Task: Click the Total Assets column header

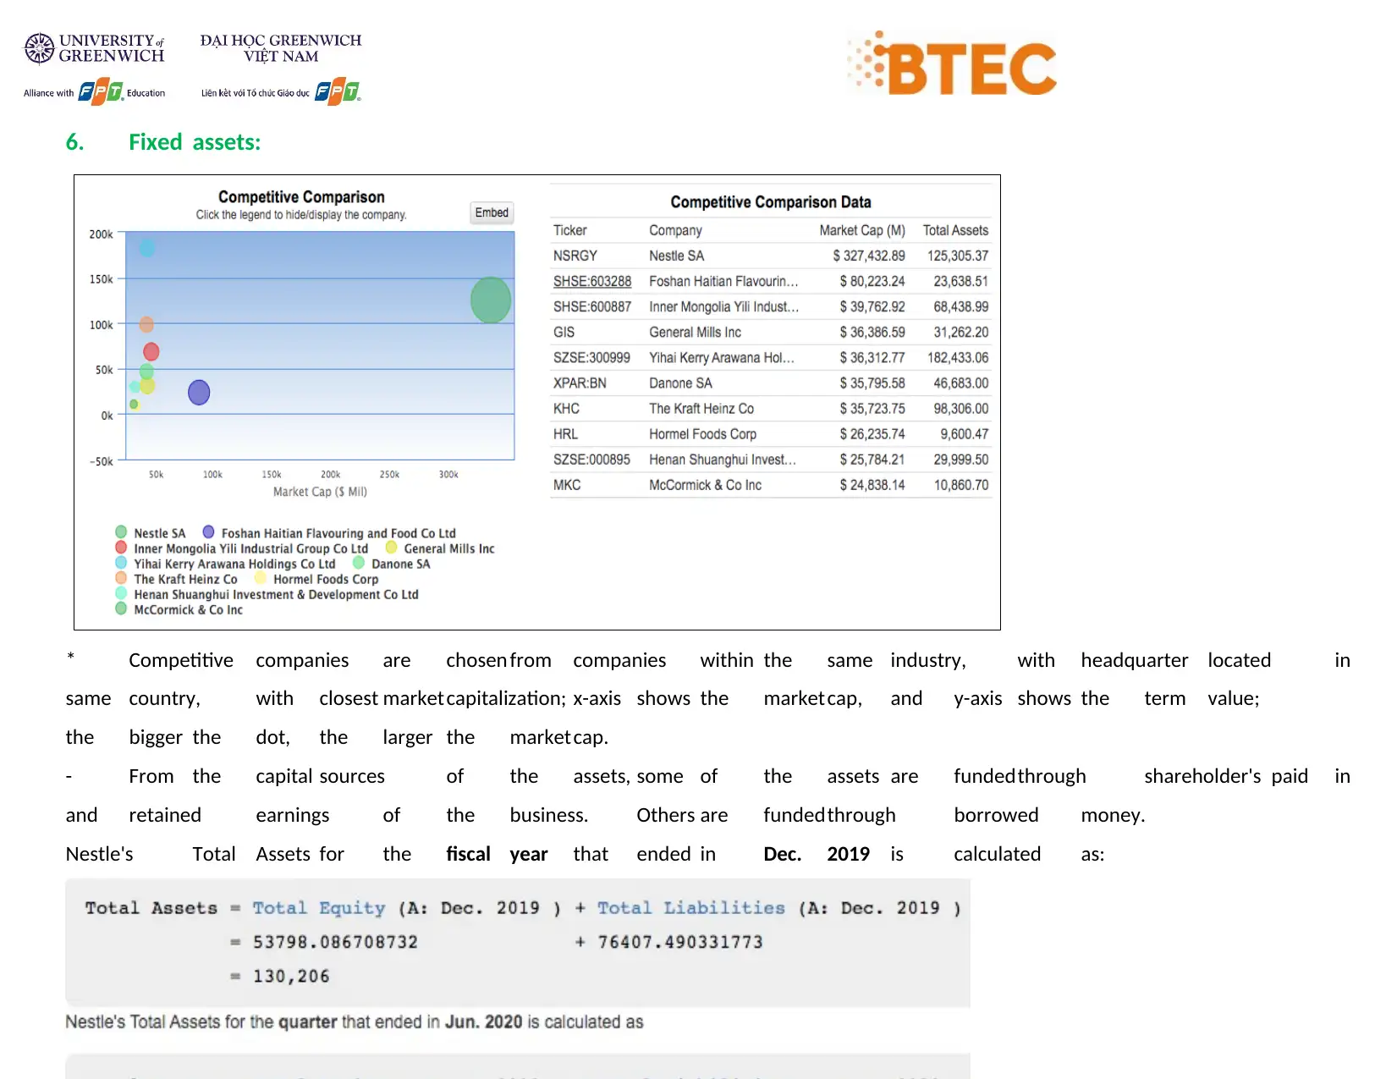Action: (x=955, y=230)
